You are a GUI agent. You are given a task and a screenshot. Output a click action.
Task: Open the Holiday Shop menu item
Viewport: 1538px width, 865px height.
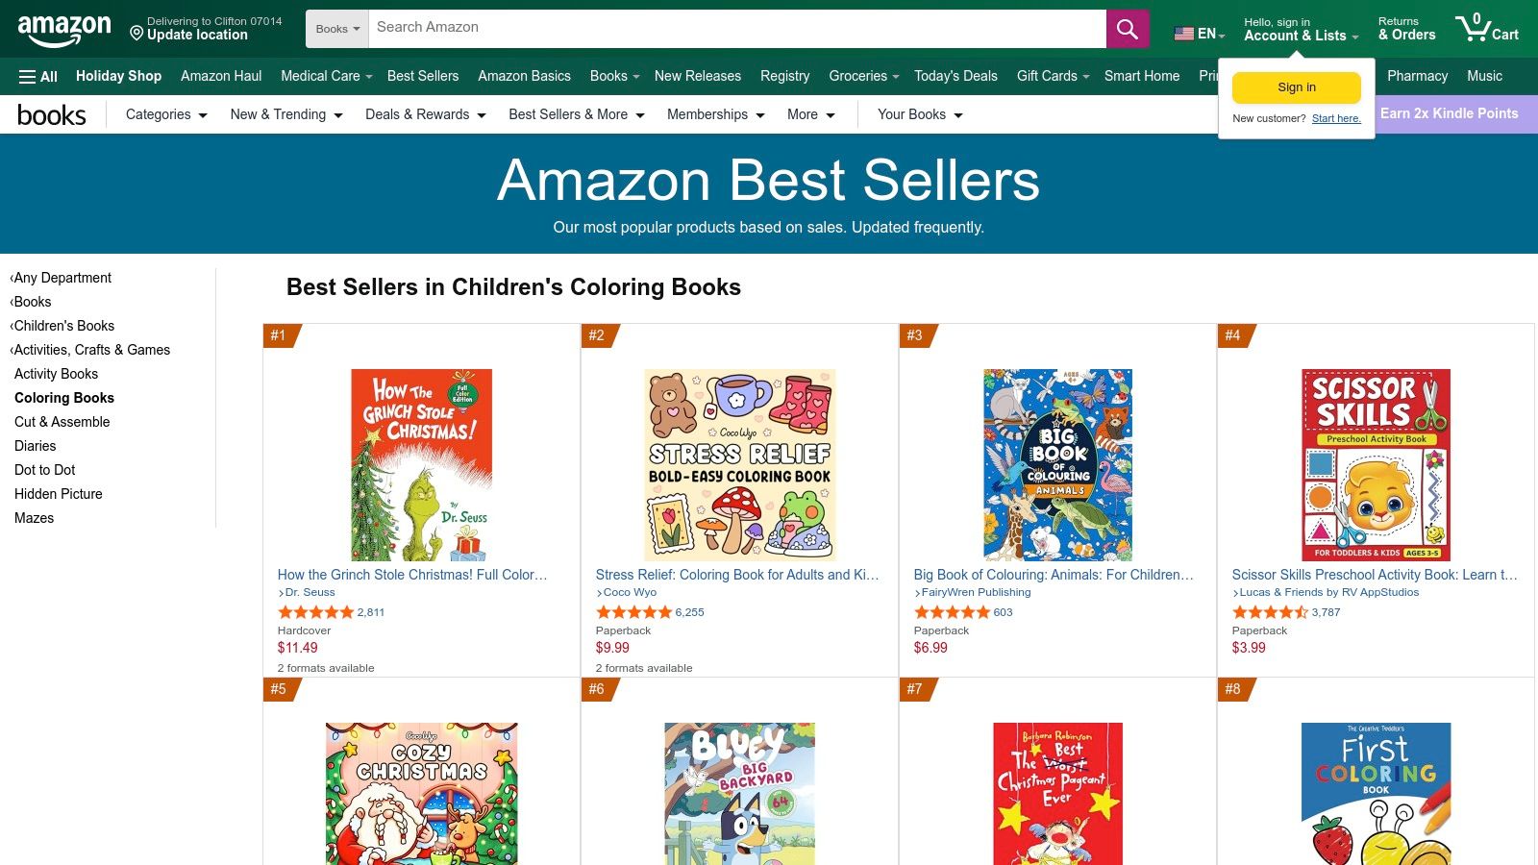click(x=118, y=76)
